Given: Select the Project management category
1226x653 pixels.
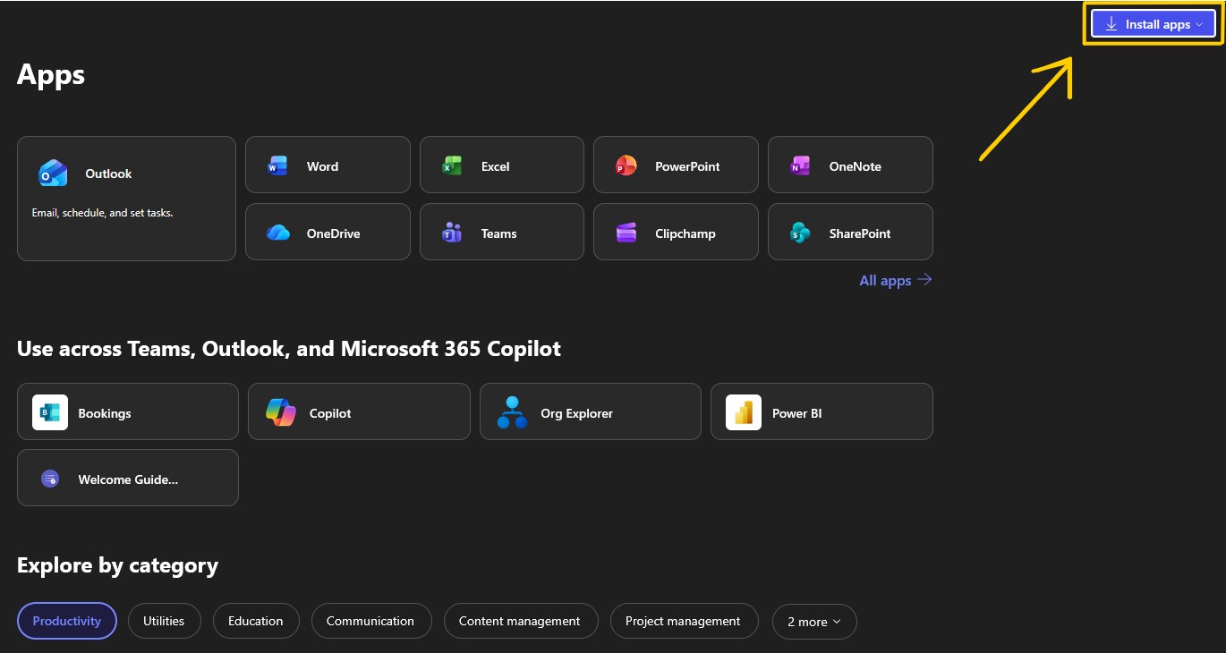Looking at the screenshot, I should 684,621.
